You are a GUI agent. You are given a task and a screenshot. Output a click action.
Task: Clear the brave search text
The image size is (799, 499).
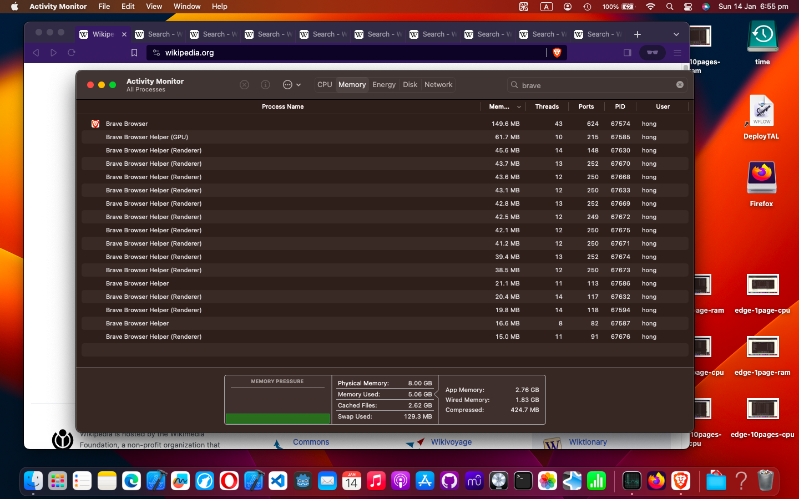680,85
